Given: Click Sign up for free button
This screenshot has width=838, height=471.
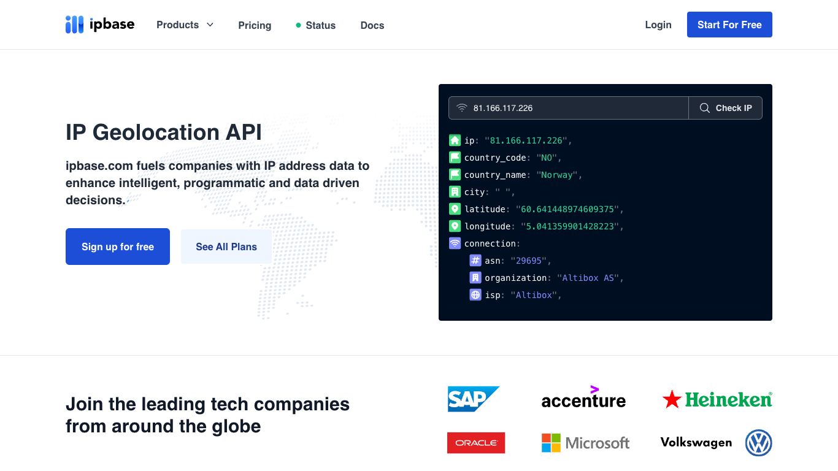Looking at the screenshot, I should (118, 247).
